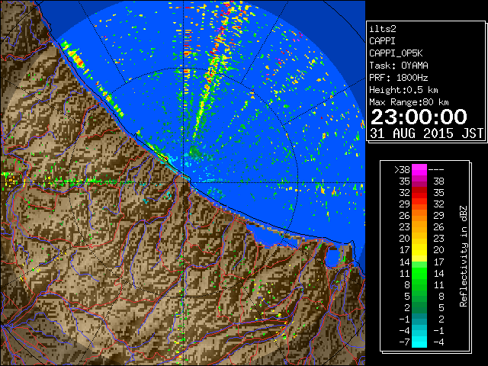488x366 pixels.
Task: Click the '-7' value on the legend scale
Action: pos(404,342)
